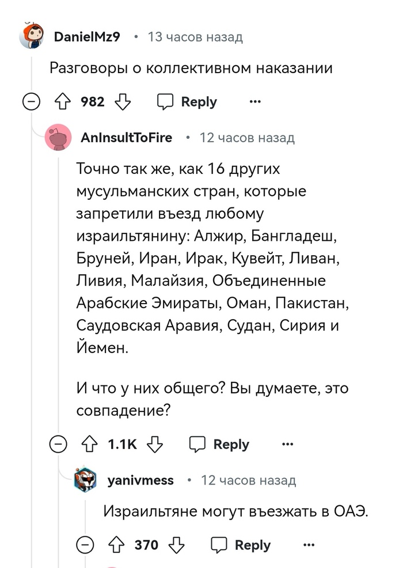
Task: Downvote AnInsultToFire's comment
Action: point(156,444)
